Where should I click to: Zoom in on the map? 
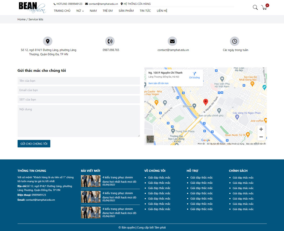click(x=261, y=129)
